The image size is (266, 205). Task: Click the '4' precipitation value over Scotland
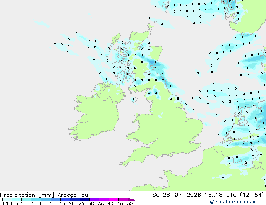[x=149, y=62]
